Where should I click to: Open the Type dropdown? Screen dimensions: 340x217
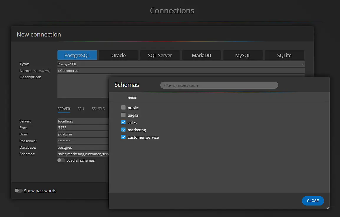pos(181,64)
